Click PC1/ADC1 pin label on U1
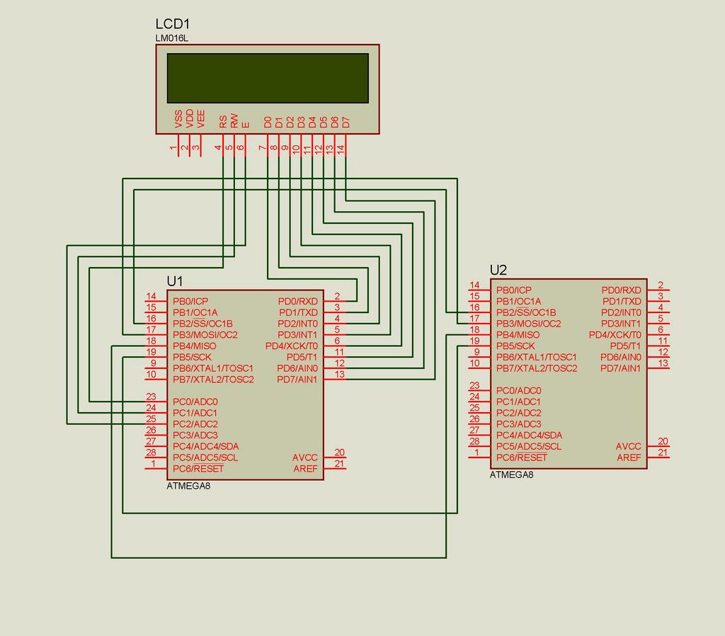 pos(195,413)
